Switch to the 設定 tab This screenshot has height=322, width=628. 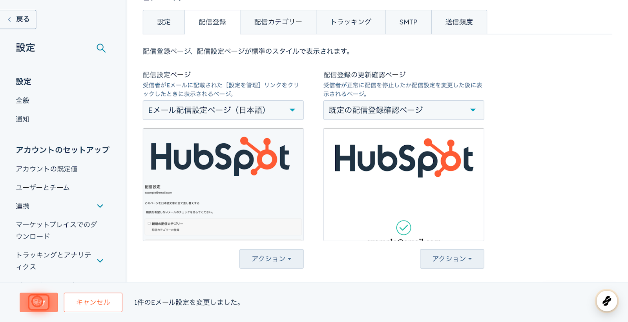tap(164, 22)
